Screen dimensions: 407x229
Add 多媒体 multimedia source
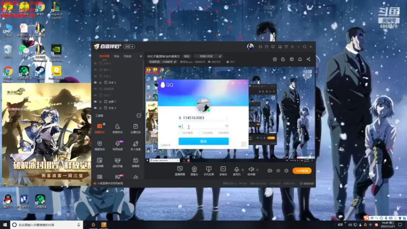pos(223,171)
